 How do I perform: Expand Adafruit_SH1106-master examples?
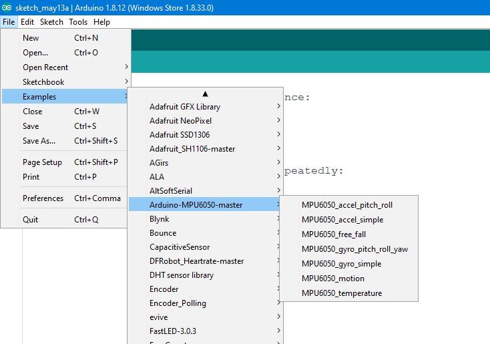(x=206, y=149)
